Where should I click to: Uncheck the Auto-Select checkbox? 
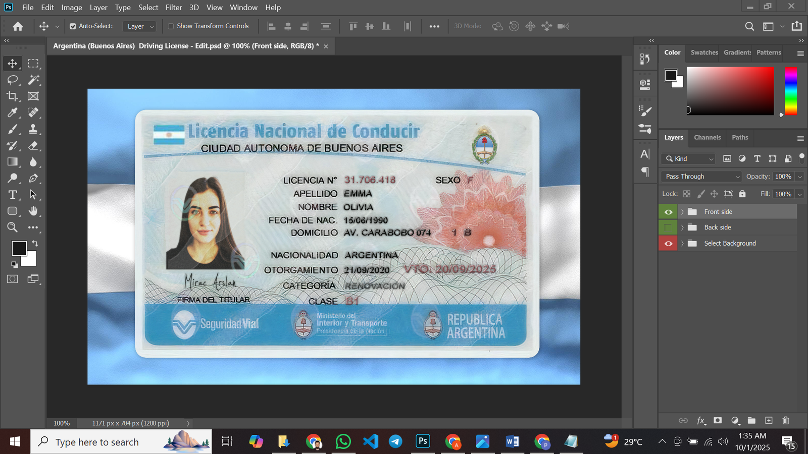click(x=73, y=26)
